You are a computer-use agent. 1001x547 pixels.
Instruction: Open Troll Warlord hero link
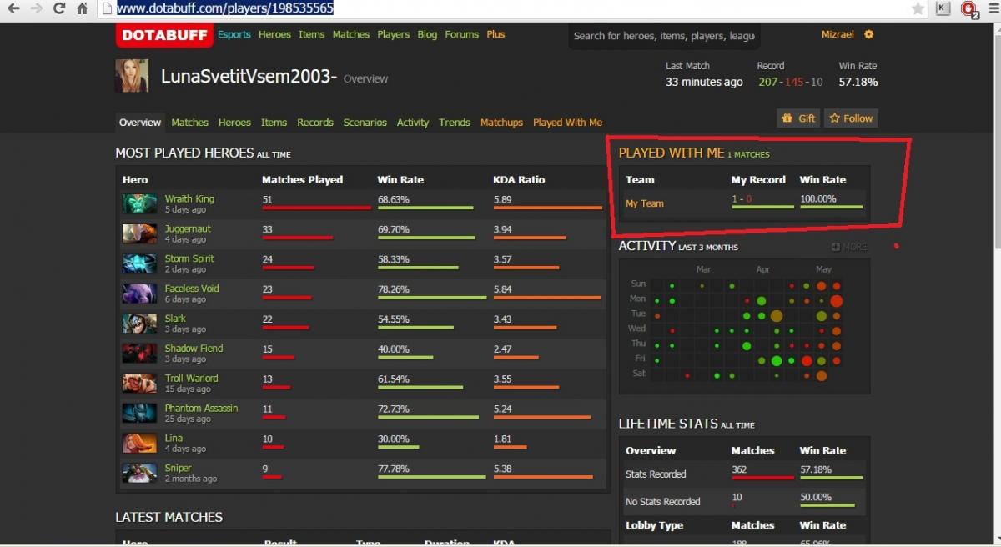tap(191, 379)
